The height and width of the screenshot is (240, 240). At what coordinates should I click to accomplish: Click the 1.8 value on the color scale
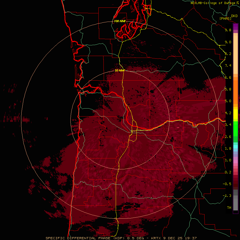[x=228, y=149]
